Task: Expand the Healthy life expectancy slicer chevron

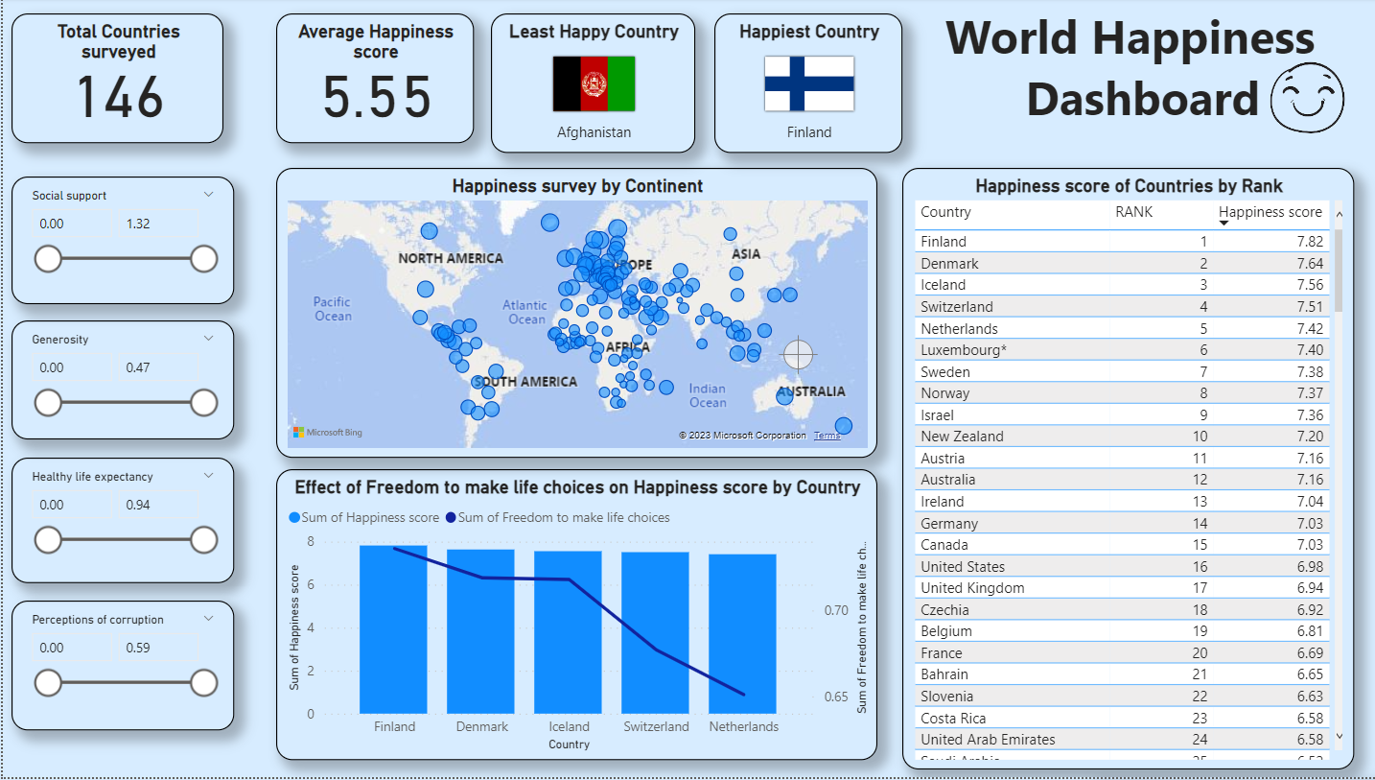Action: point(209,476)
